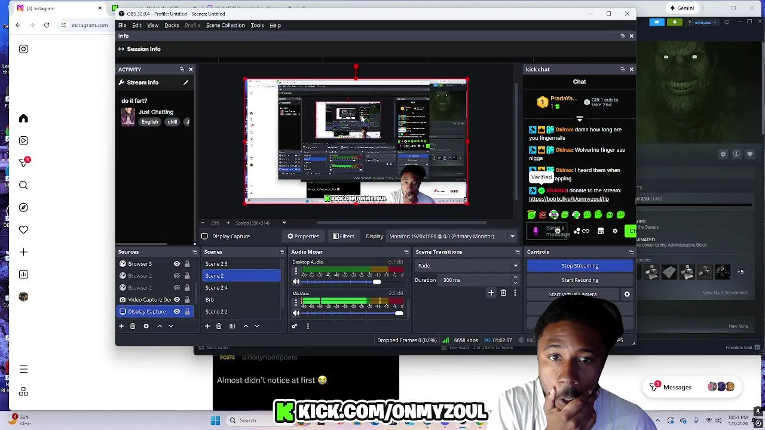This screenshot has width=765, height=430.
Task: Open Virtual Camera settings gear
Action: 627,294
